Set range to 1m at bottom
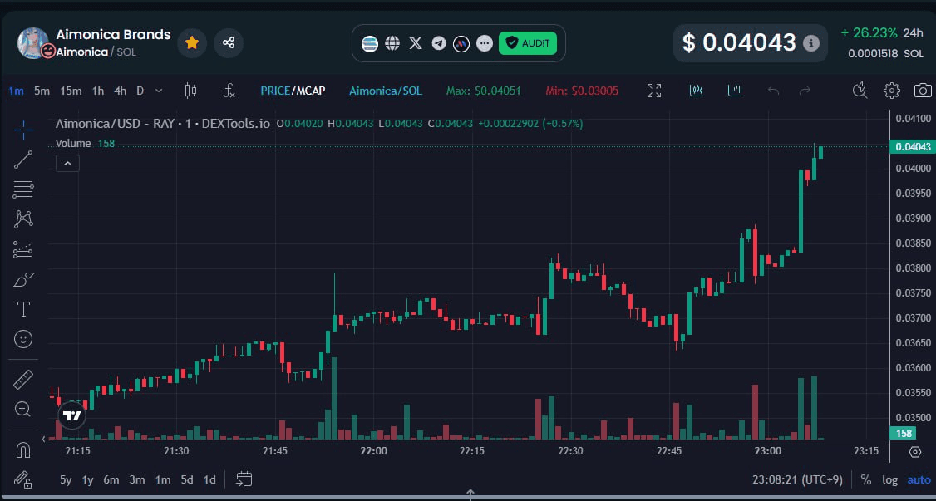936x501 pixels. coord(162,479)
